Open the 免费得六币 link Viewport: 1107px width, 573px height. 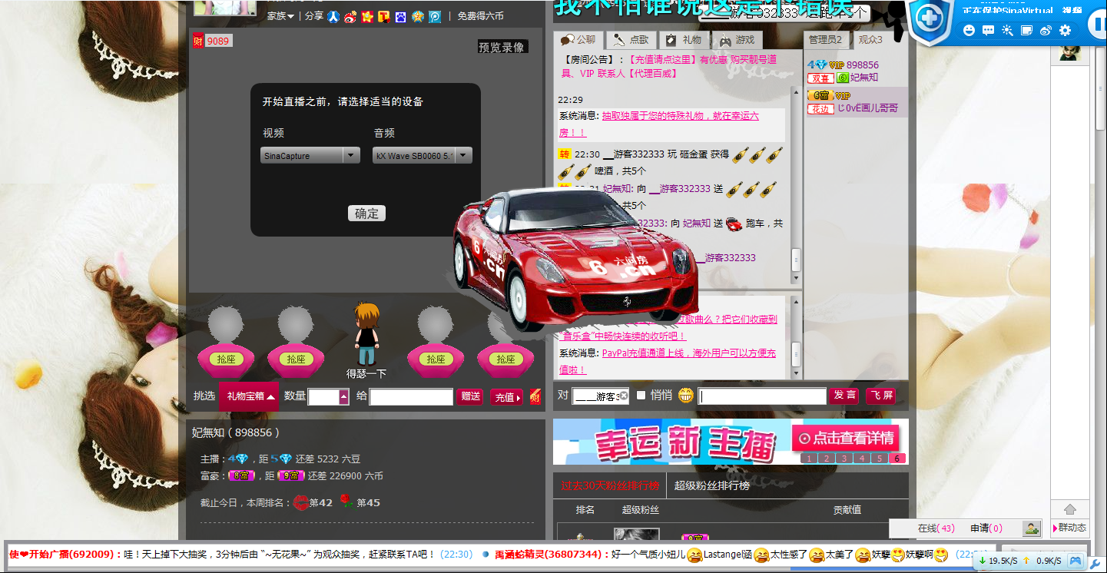481,16
